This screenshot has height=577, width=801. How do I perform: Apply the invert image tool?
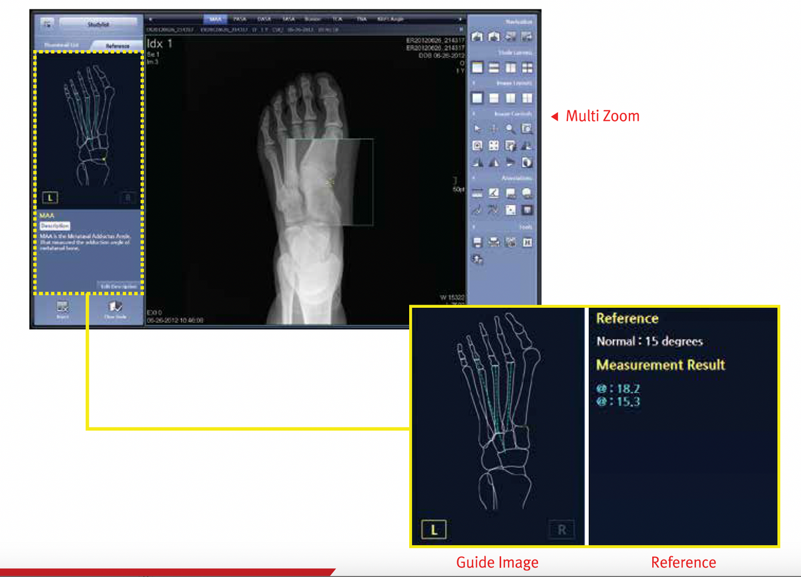[x=527, y=162]
